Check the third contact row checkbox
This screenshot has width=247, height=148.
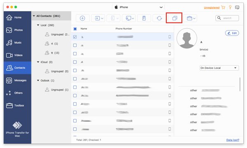pyautogui.click(x=75, y=54)
